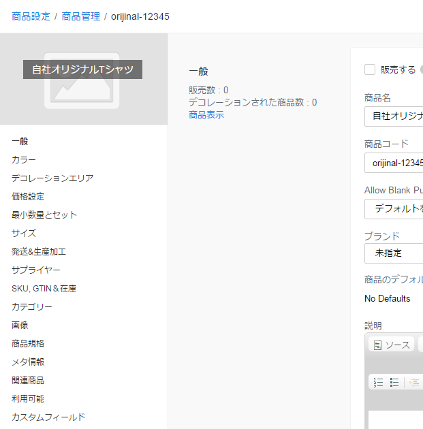Go to 商品管理 in the breadcrumb
Screen dimensions: 423x429
tap(80, 16)
